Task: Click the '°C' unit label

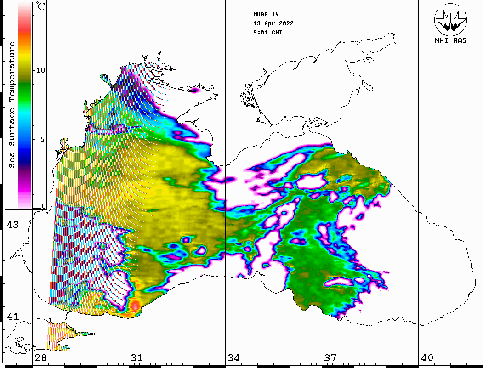Action: [40, 6]
